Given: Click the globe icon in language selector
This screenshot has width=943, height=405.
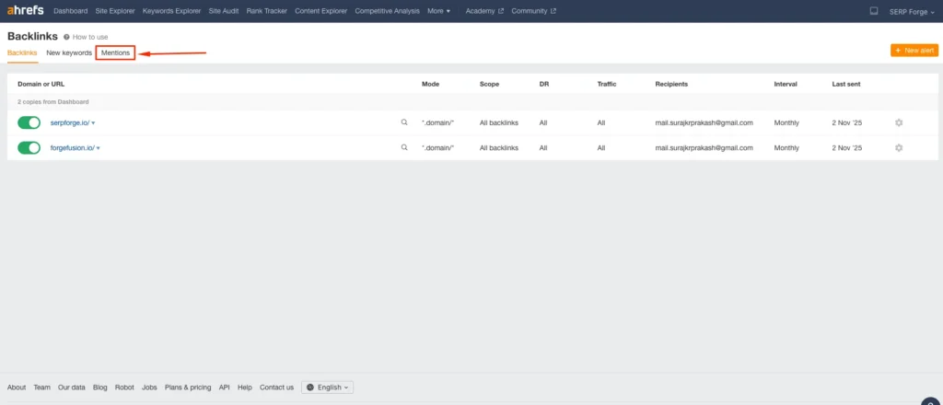Looking at the screenshot, I should click(x=309, y=388).
